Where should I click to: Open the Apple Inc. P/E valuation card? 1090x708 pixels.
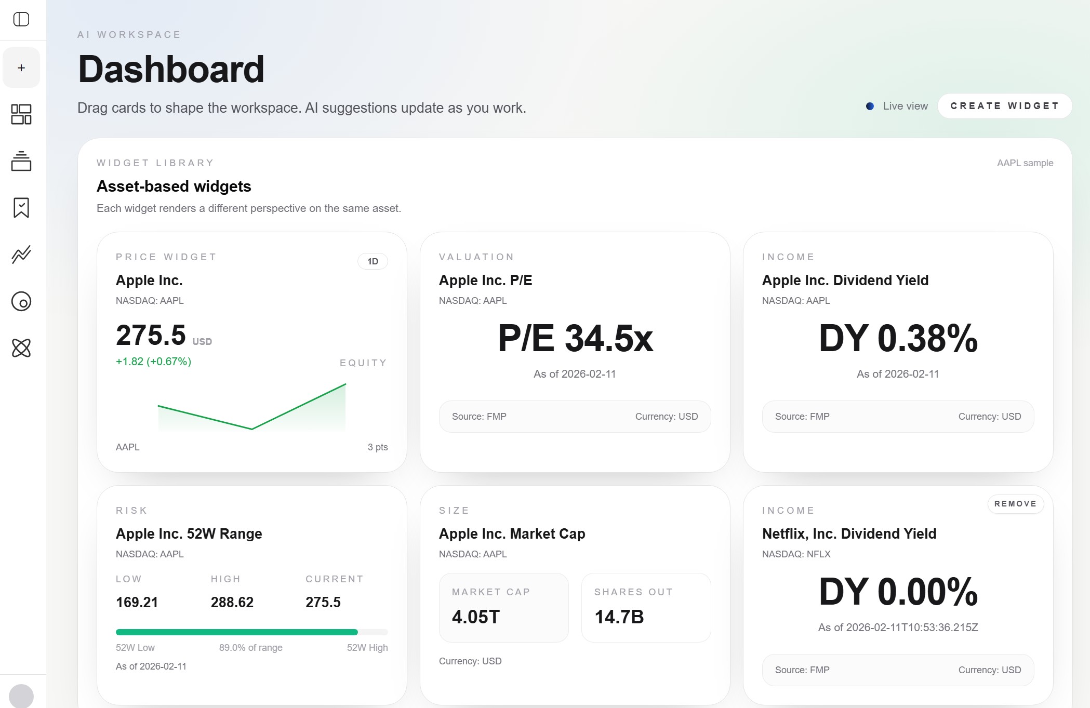coord(575,352)
